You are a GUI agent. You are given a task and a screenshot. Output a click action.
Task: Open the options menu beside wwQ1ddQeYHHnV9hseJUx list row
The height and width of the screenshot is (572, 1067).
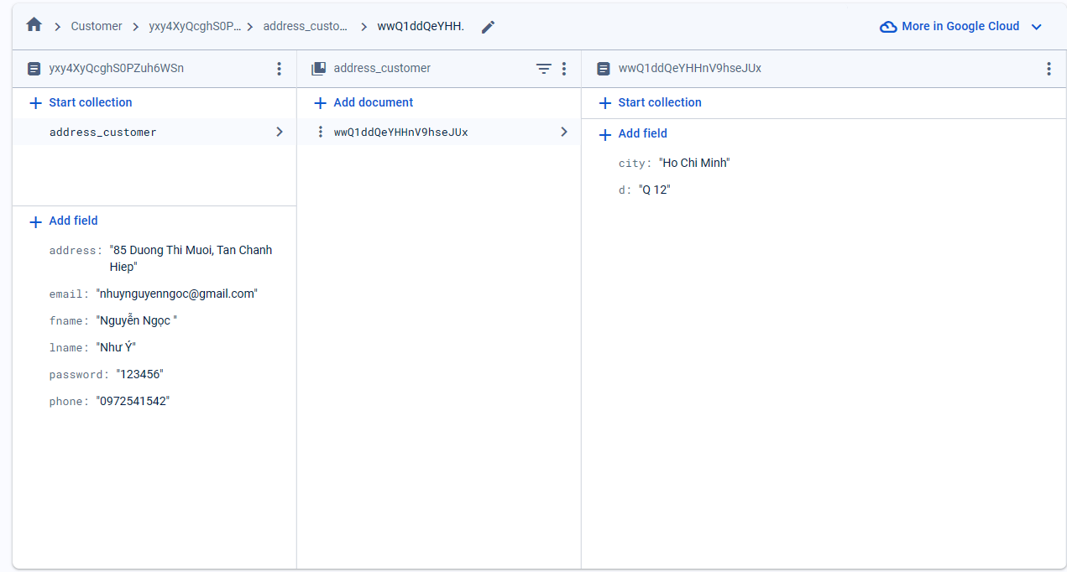320,132
